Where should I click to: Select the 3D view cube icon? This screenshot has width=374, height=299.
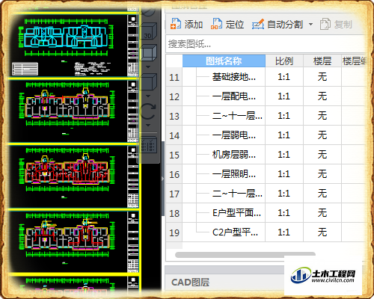pyautogui.click(x=148, y=32)
